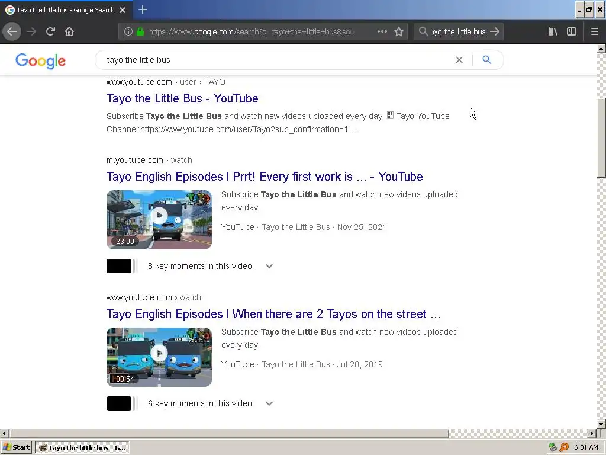Screen dimensions: 606x455
Task: Select tayo the little bus taskbar button
Action: coord(82,448)
